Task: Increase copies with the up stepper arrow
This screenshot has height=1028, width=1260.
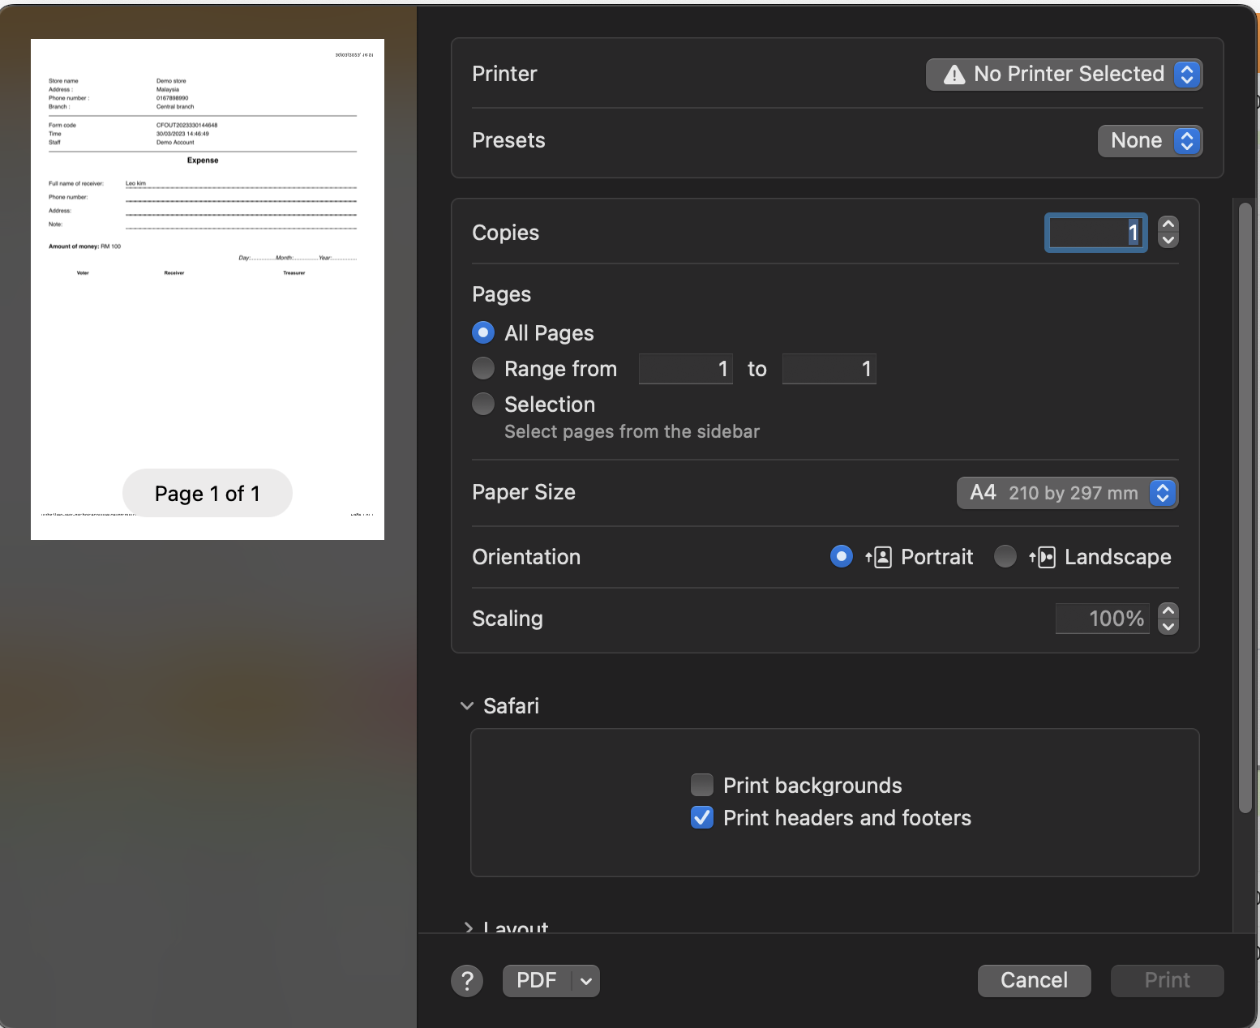Action: pyautogui.click(x=1168, y=225)
